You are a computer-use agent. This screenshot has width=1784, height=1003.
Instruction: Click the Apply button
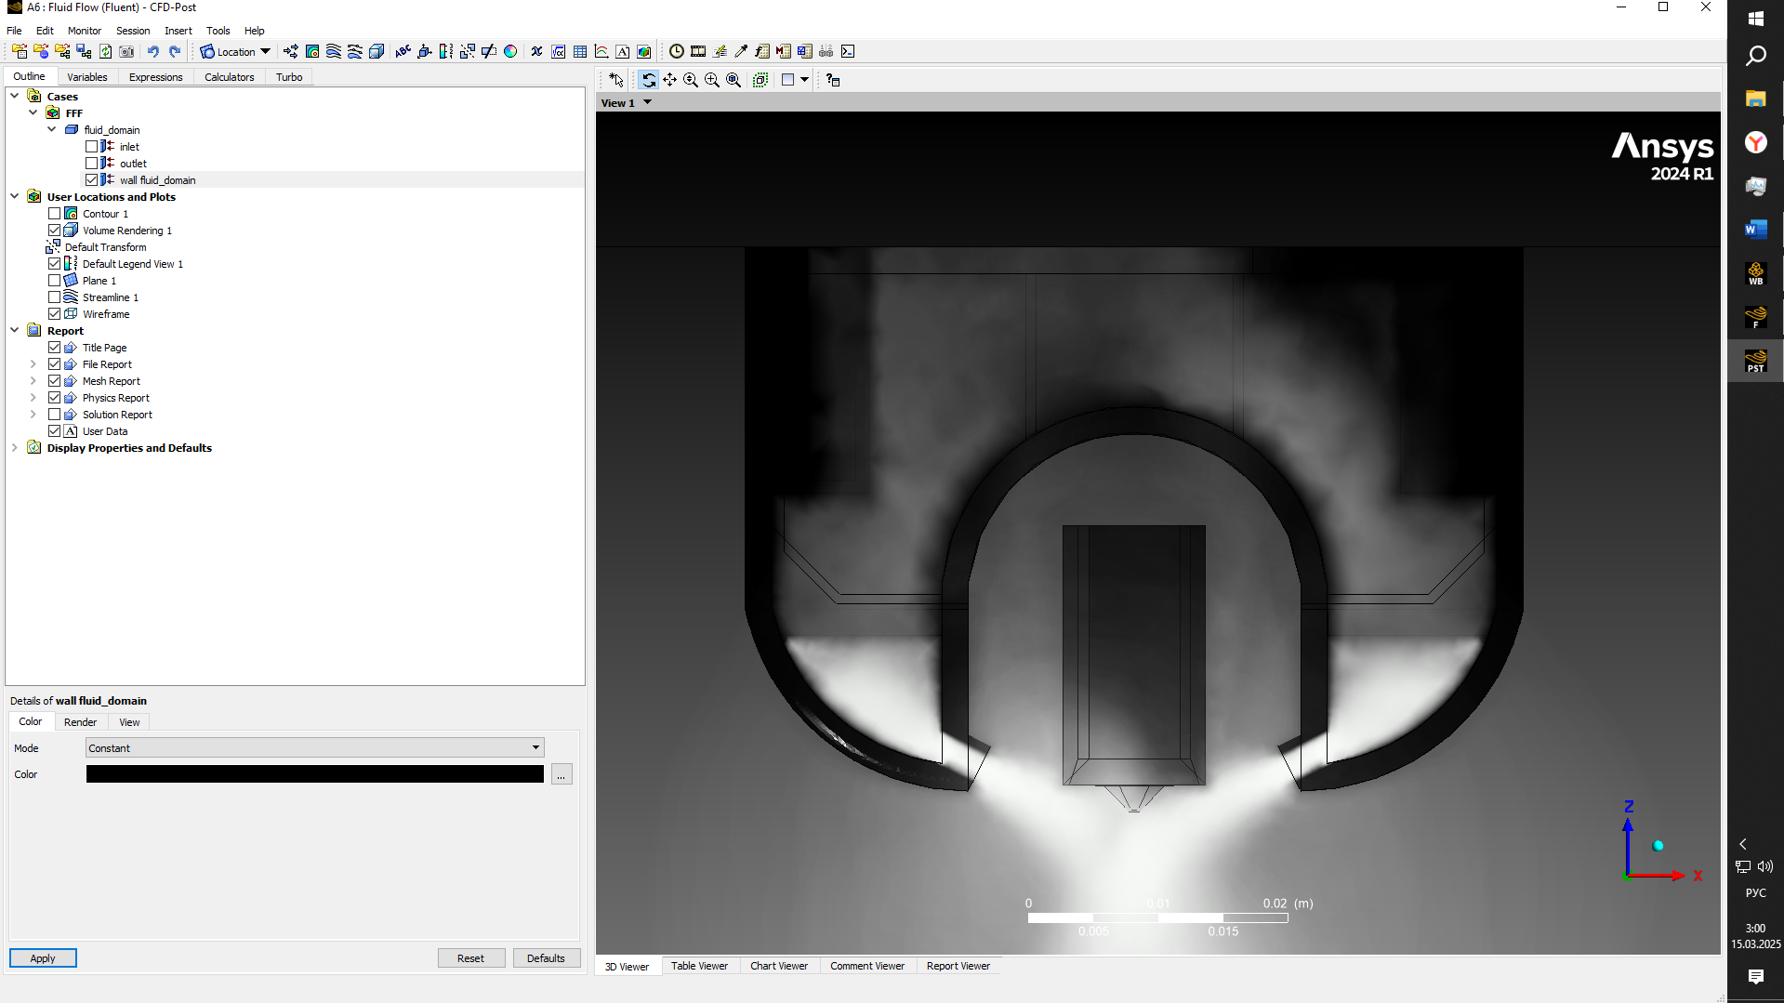[43, 958]
